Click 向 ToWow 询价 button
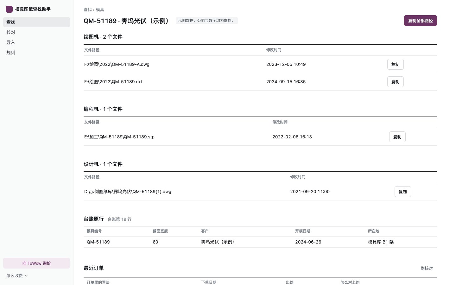The height and width of the screenshot is (285, 456). (36, 263)
